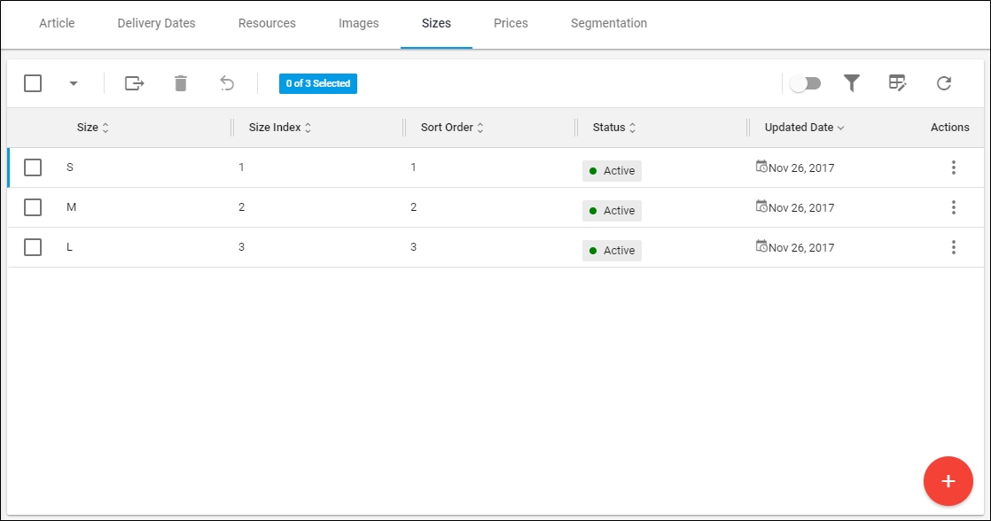991x521 pixels.
Task: Click the undo arrow icon
Action: [227, 83]
